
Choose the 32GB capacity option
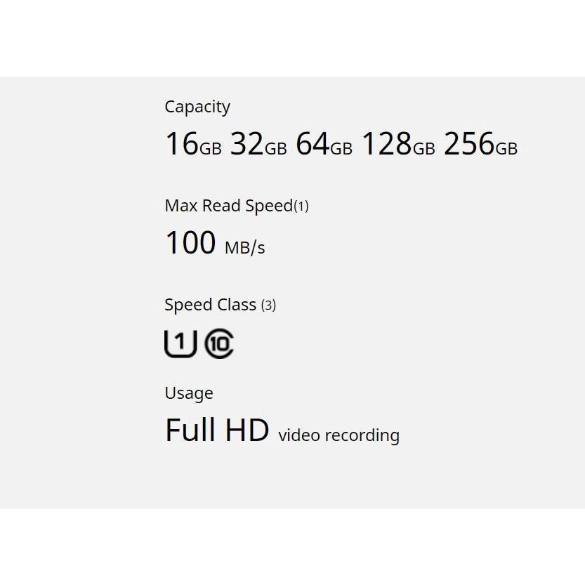[x=258, y=144]
